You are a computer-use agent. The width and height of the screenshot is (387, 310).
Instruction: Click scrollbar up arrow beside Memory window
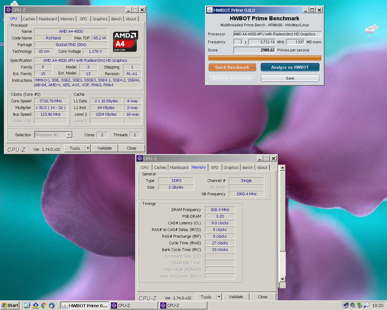(x=282, y=168)
